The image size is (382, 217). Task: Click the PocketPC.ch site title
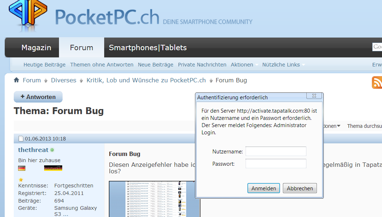pos(107,17)
